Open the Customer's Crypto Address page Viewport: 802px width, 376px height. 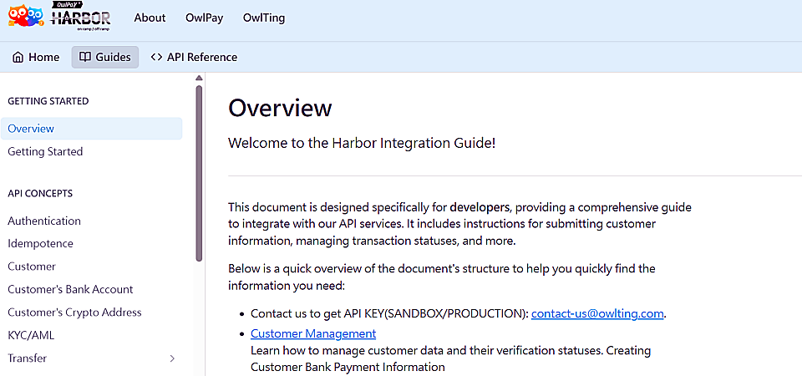pos(74,312)
